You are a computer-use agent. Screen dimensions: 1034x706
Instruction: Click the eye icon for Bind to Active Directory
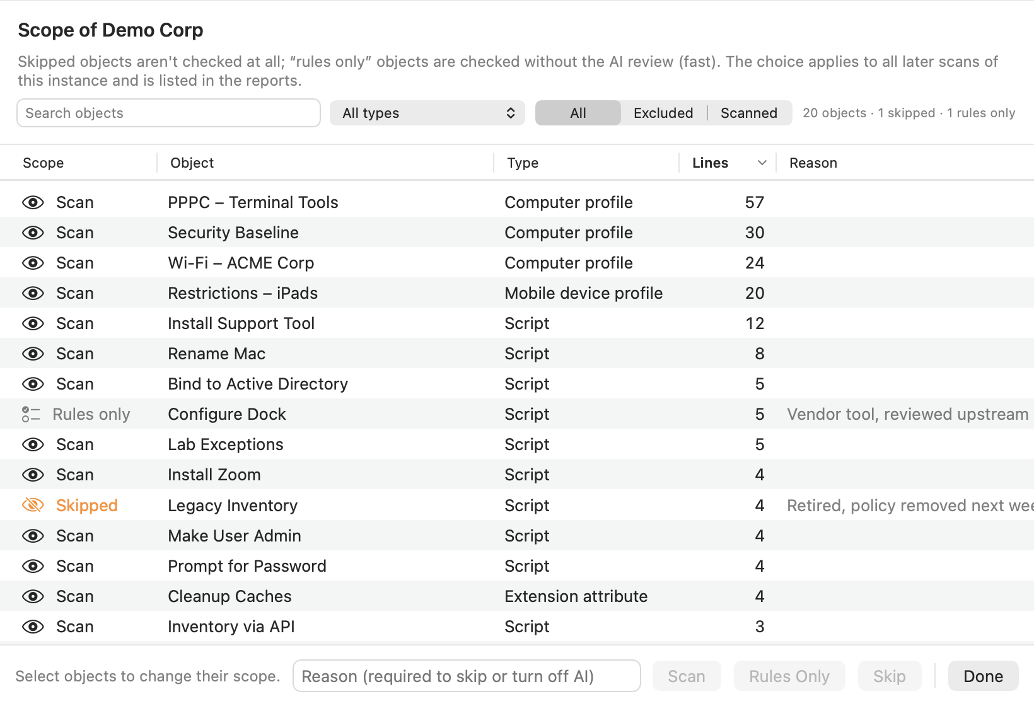pyautogui.click(x=33, y=384)
